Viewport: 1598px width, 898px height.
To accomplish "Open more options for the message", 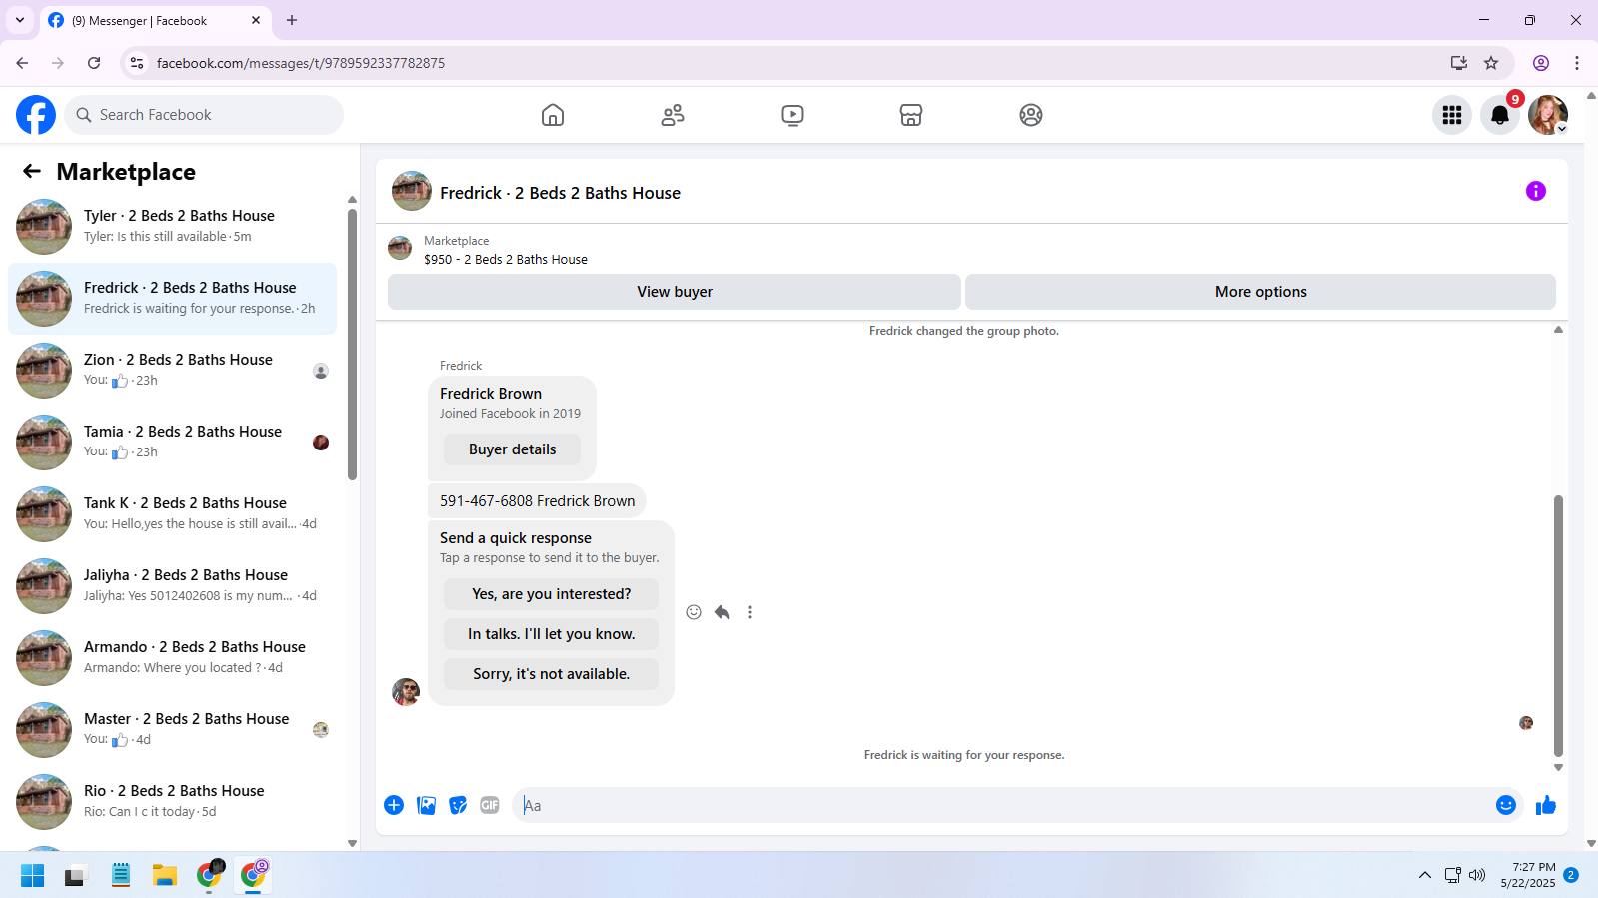I will (750, 612).
